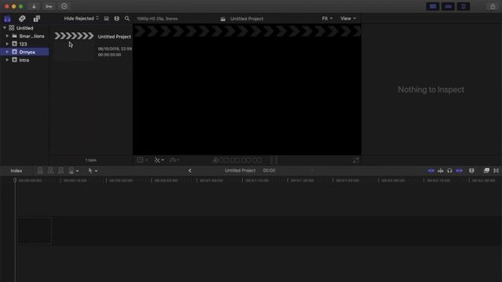Click viewer project clapper icon beside title

[x=223, y=19]
